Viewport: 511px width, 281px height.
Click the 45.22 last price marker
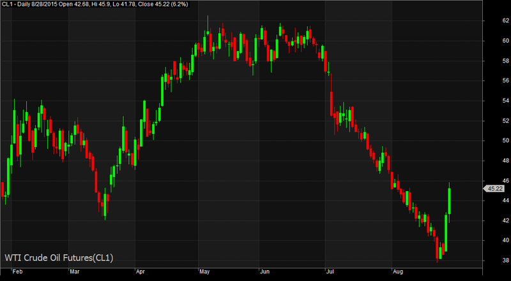point(495,189)
